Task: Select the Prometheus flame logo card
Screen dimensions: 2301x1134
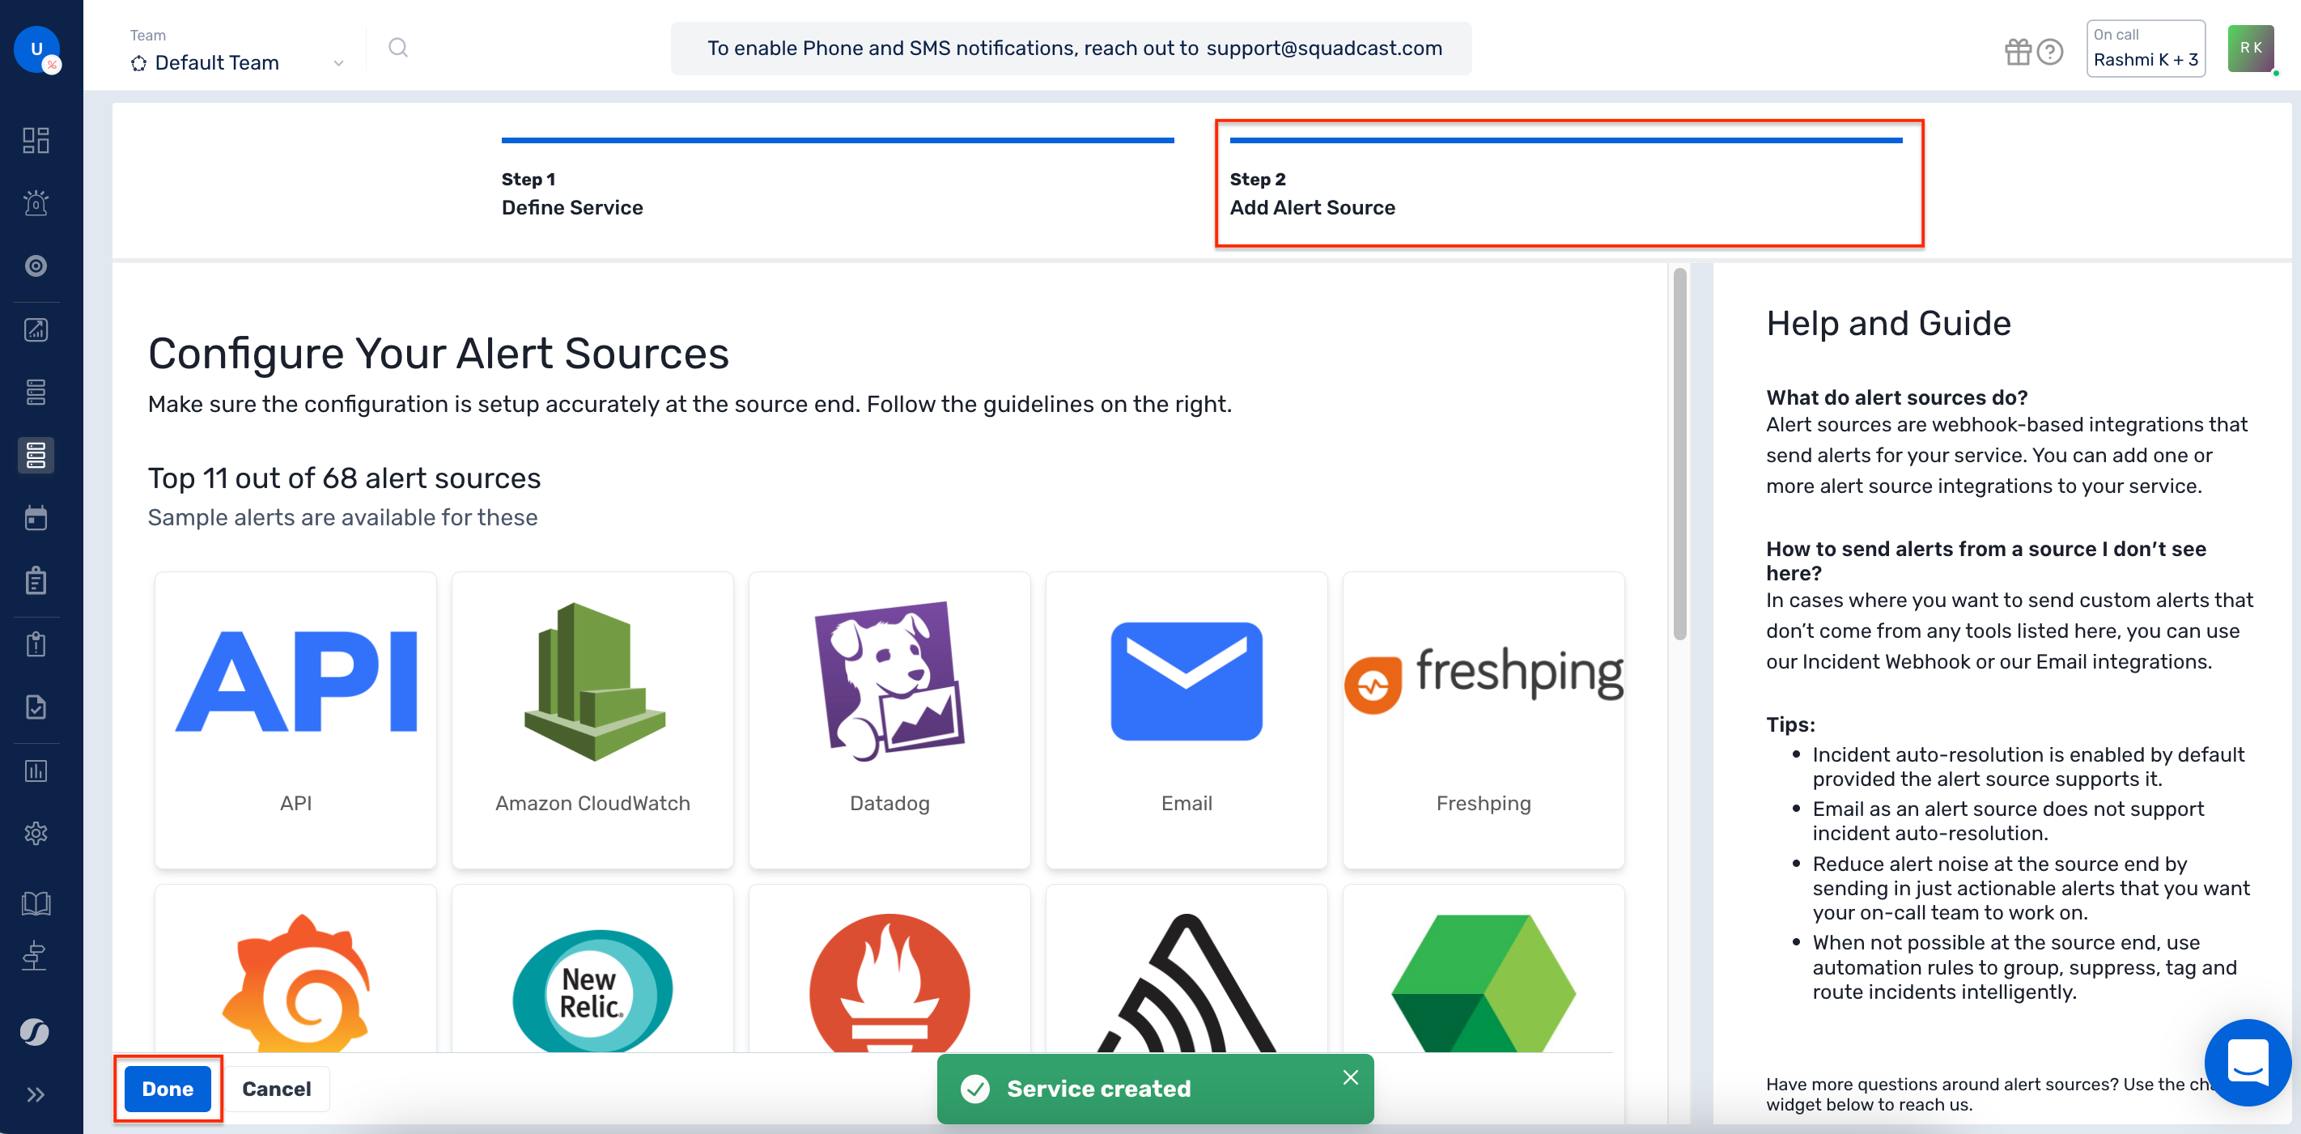Action: [889, 969]
